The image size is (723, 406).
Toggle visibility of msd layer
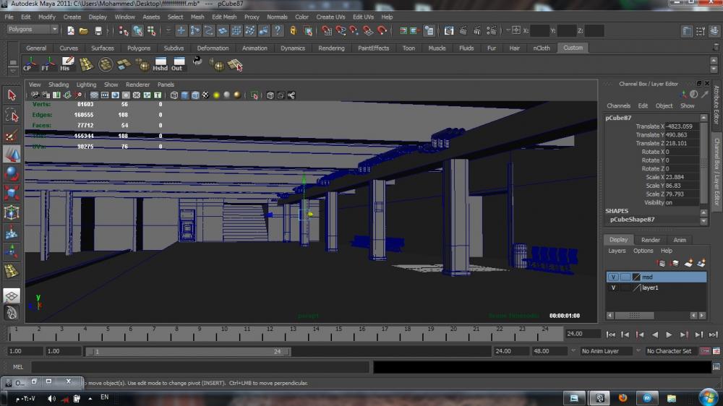613,277
